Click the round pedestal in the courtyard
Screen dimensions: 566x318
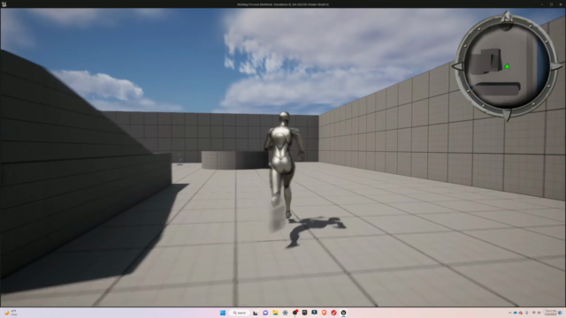point(235,160)
